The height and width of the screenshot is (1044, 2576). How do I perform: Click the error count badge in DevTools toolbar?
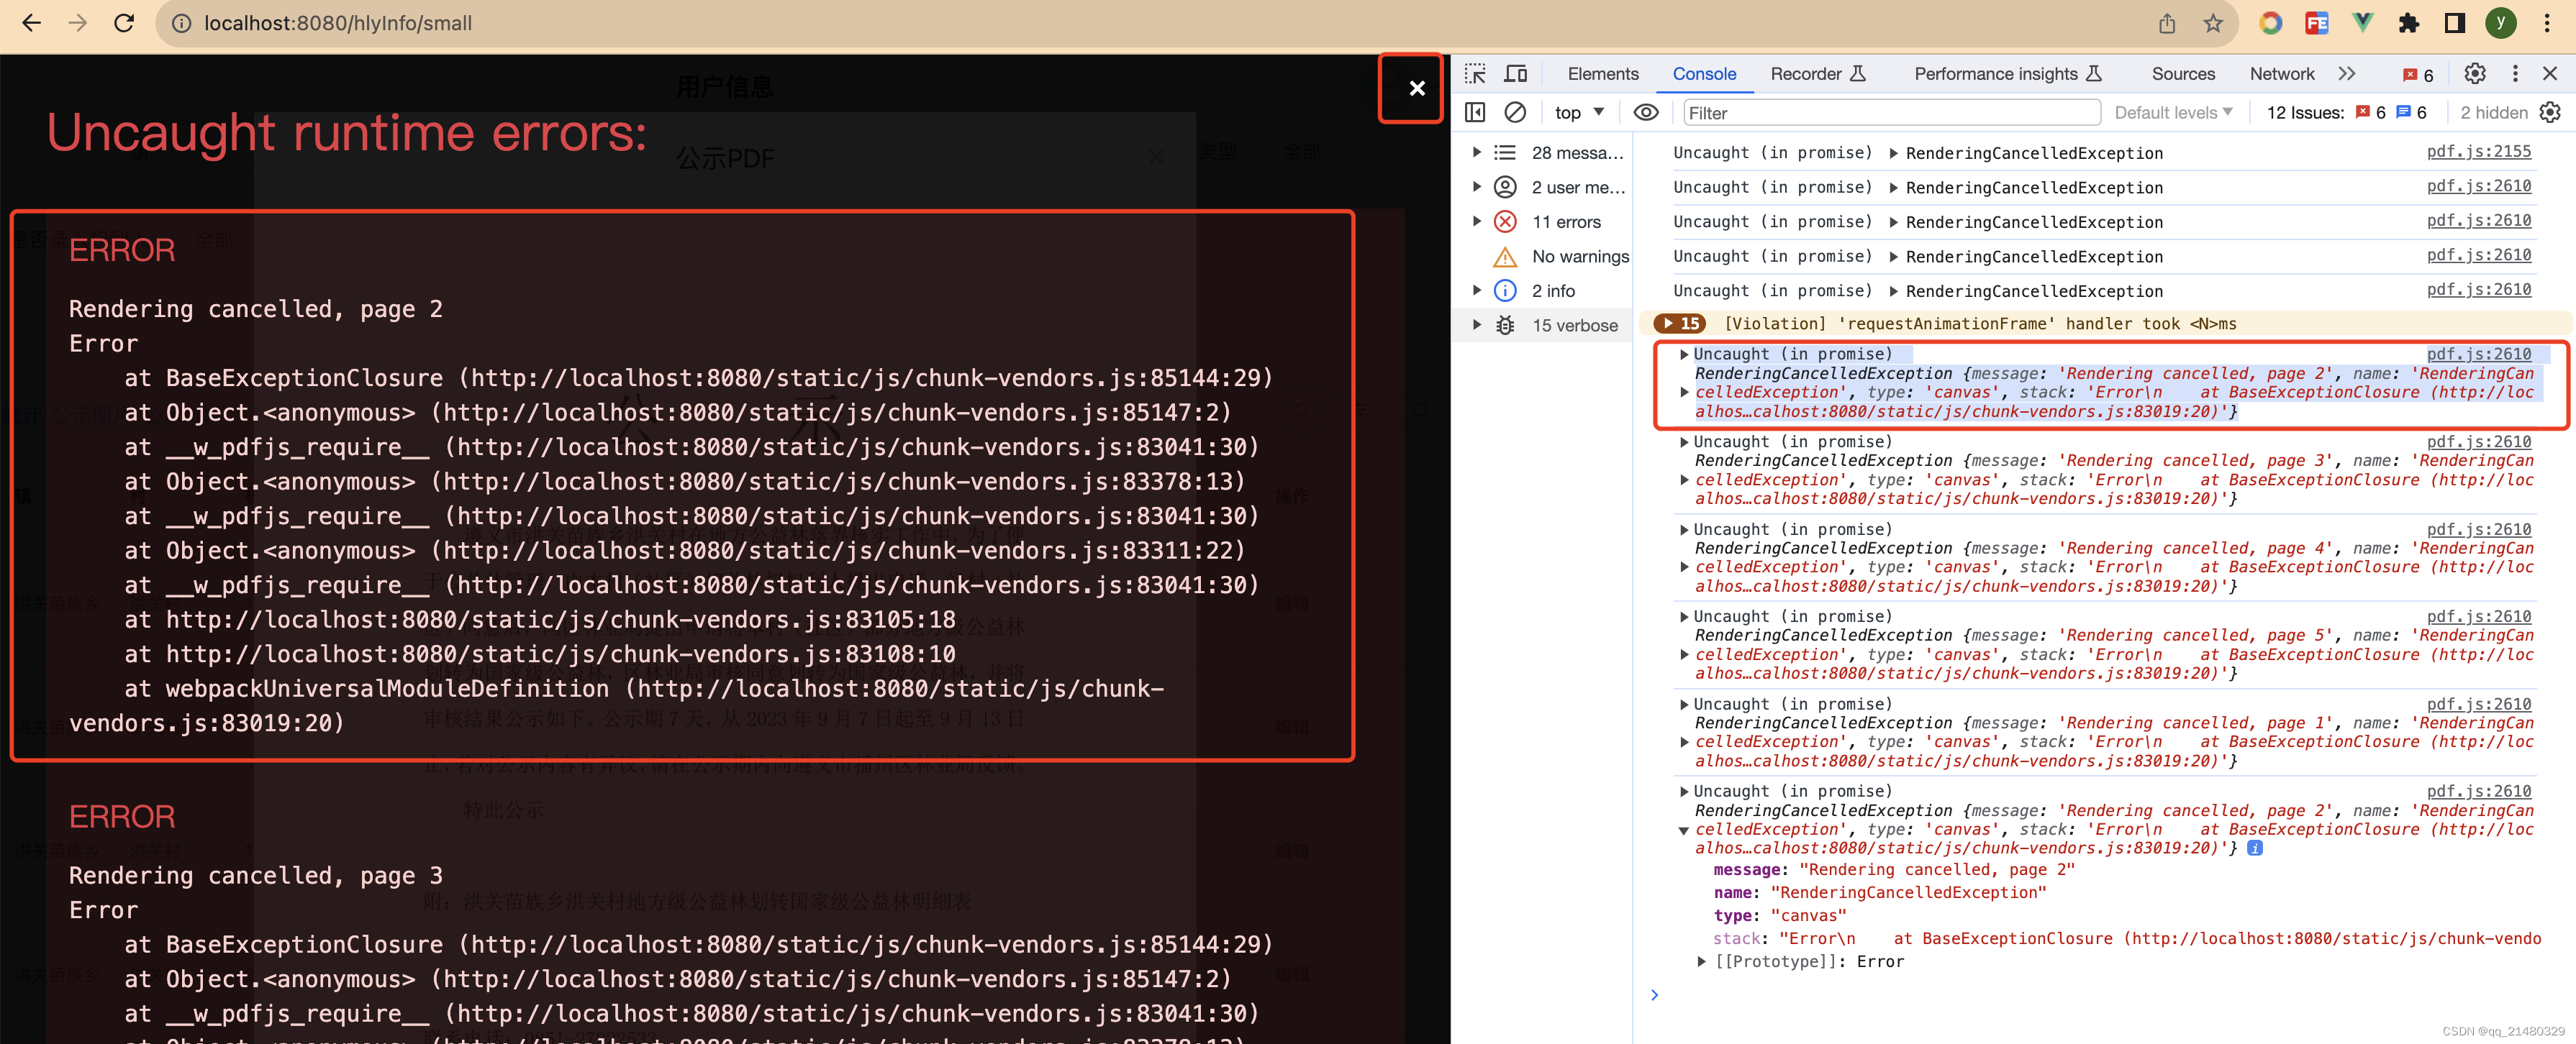tap(2417, 73)
